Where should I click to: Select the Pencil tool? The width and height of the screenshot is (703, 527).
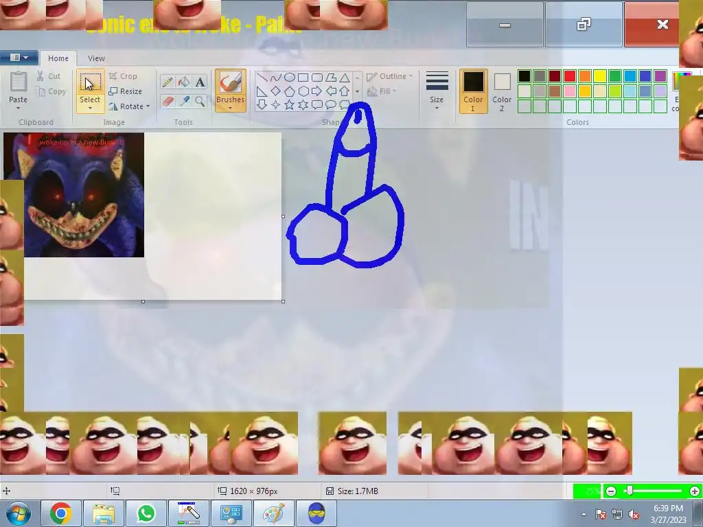168,82
